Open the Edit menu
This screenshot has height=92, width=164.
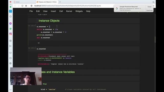tap(38, 11)
